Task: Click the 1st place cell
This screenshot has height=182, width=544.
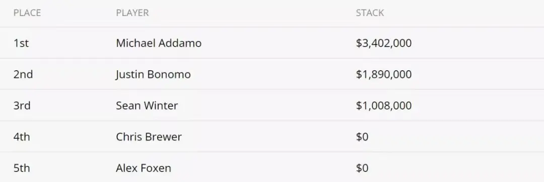Action: [x=21, y=43]
